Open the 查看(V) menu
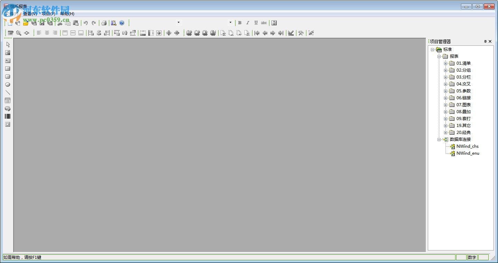The width and height of the screenshot is (498, 263). coord(30,14)
